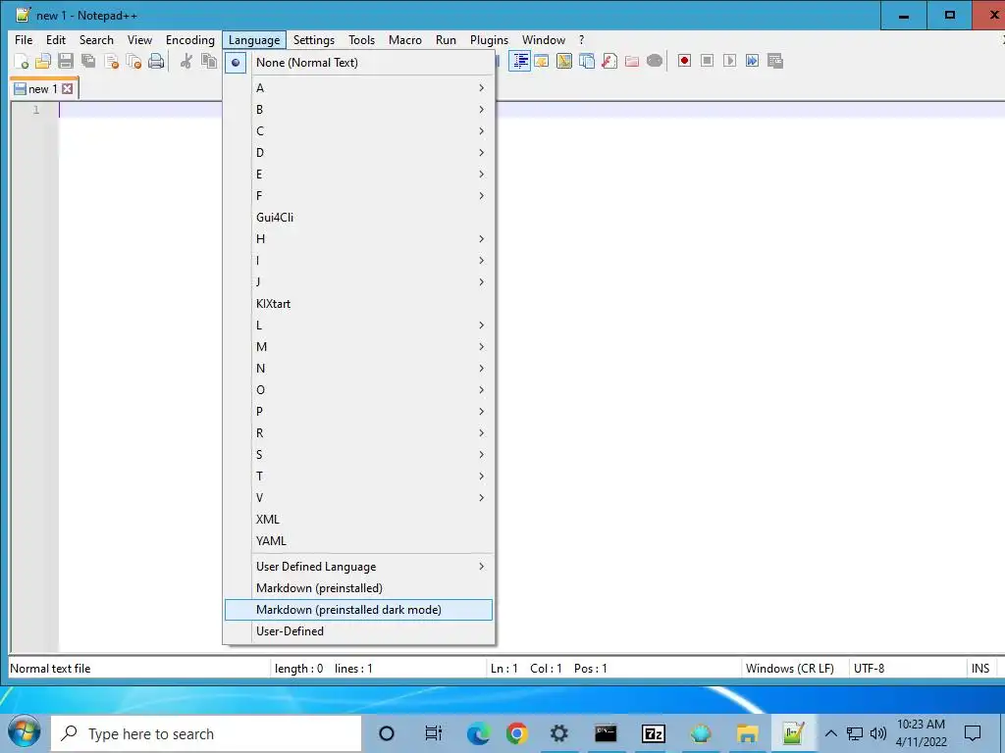Expand the C languages submenu
The height and width of the screenshot is (753, 1005).
click(359, 131)
